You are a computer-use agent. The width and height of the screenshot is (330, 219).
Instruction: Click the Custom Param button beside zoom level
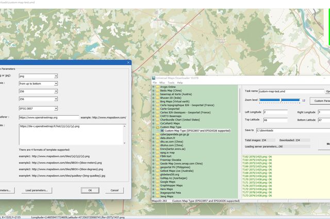[320, 101]
